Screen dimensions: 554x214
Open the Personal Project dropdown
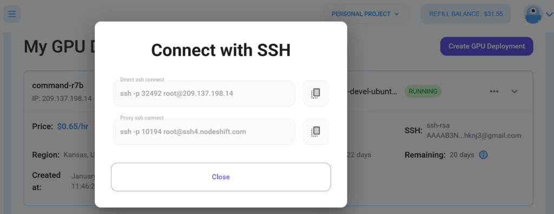click(366, 14)
